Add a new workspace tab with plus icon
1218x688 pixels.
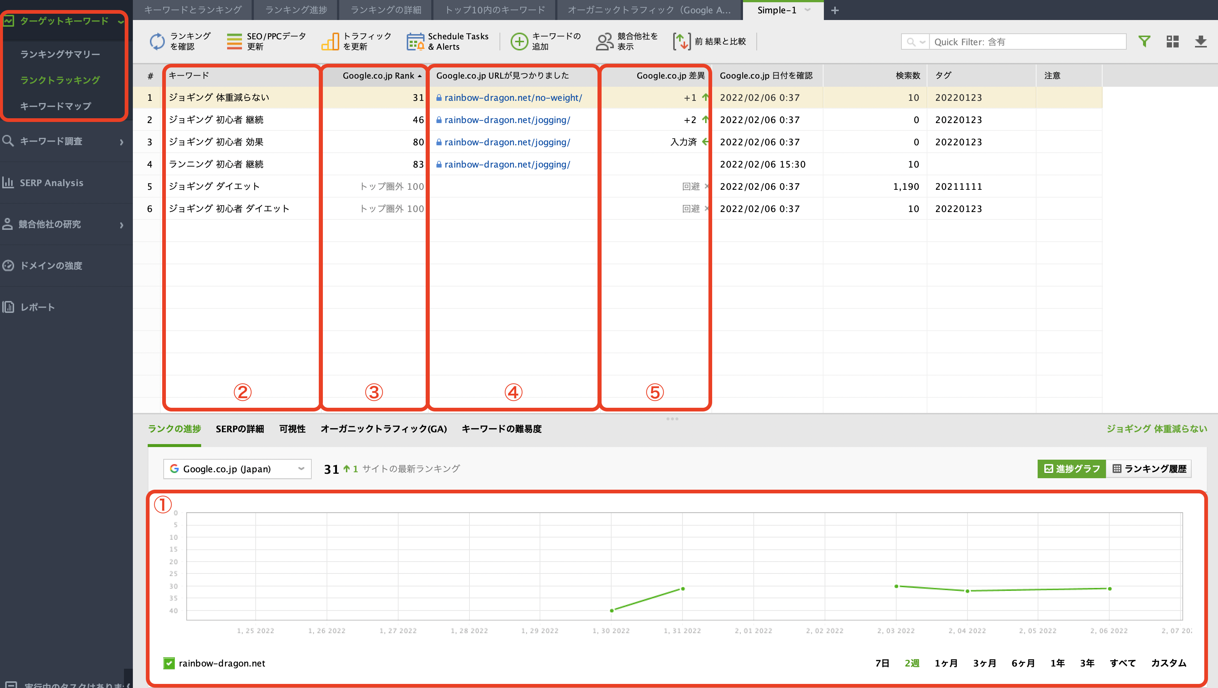pos(835,10)
